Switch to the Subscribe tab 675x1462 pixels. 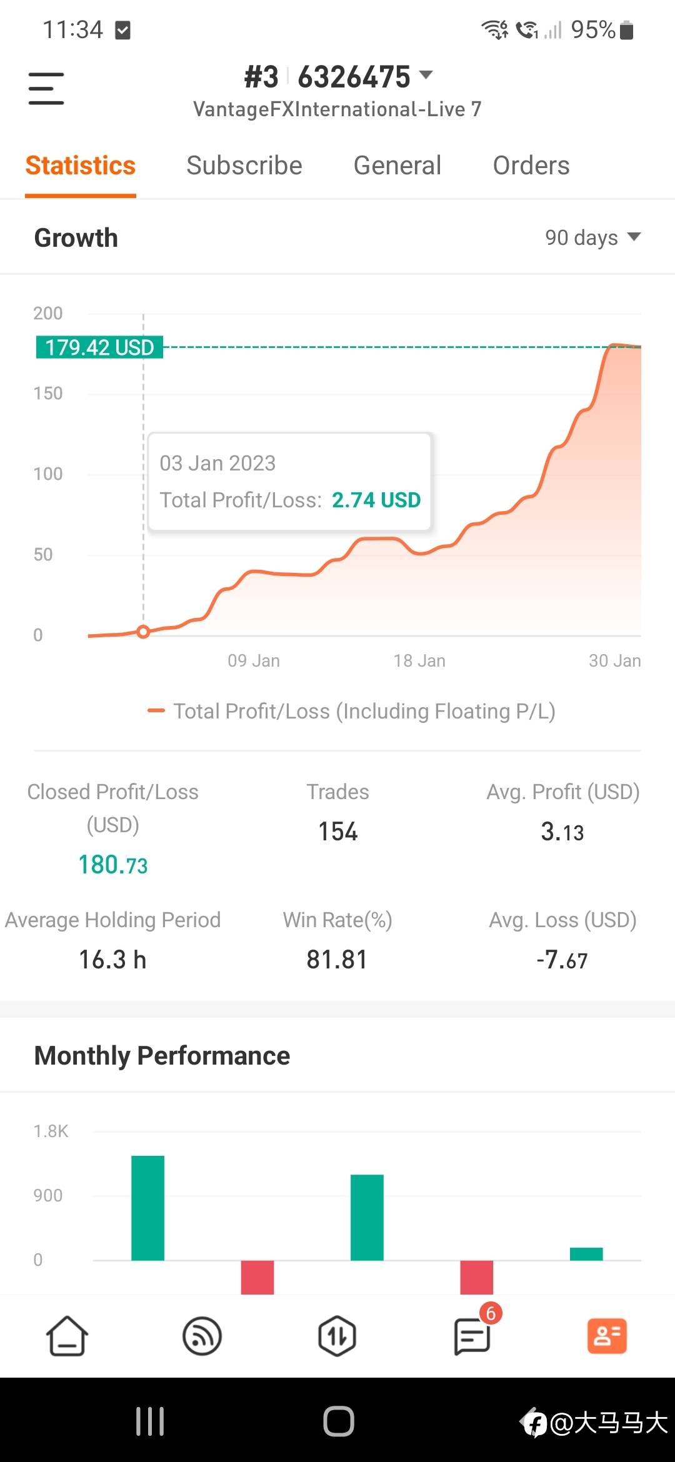(244, 166)
